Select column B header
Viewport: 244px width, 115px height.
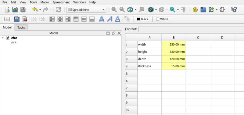click(174, 37)
